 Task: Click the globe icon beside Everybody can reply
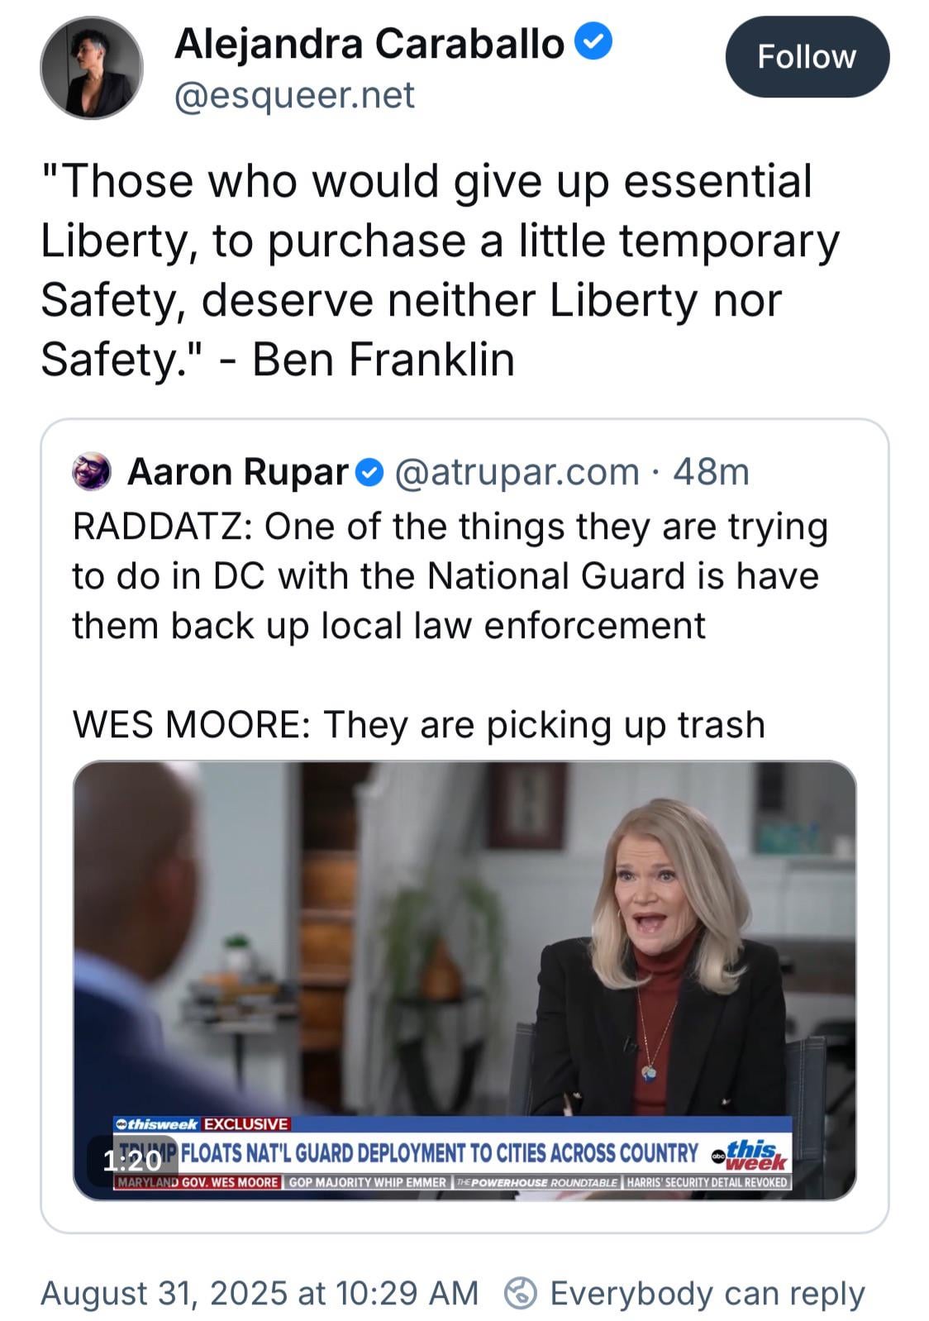pyautogui.click(x=521, y=1293)
